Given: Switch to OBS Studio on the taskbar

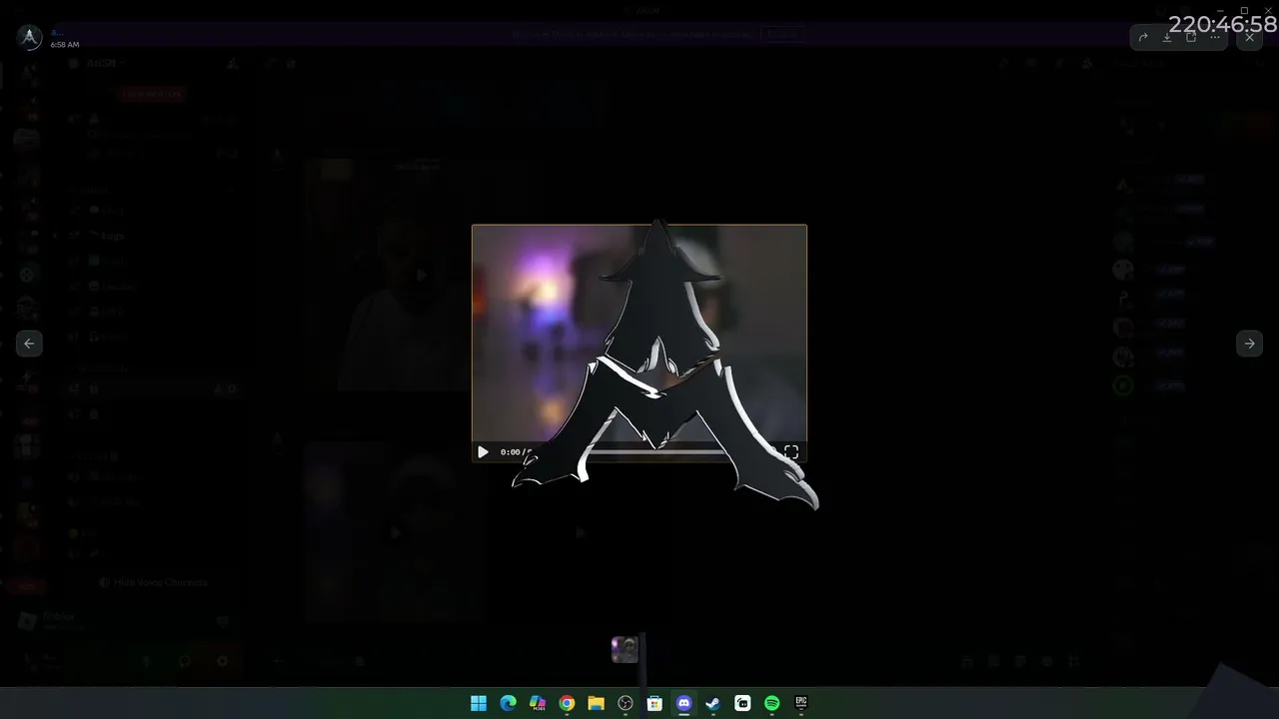Looking at the screenshot, I should point(626,703).
